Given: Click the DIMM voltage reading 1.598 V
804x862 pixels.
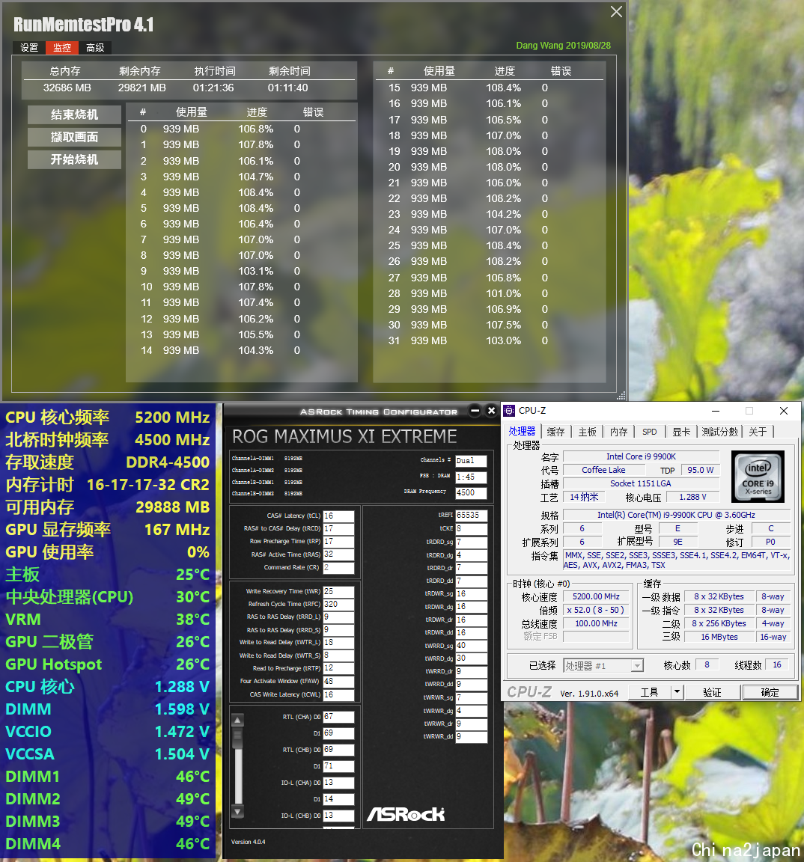Looking at the screenshot, I should coord(182,709).
